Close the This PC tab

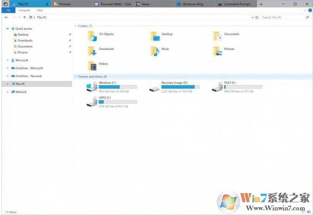47,4
